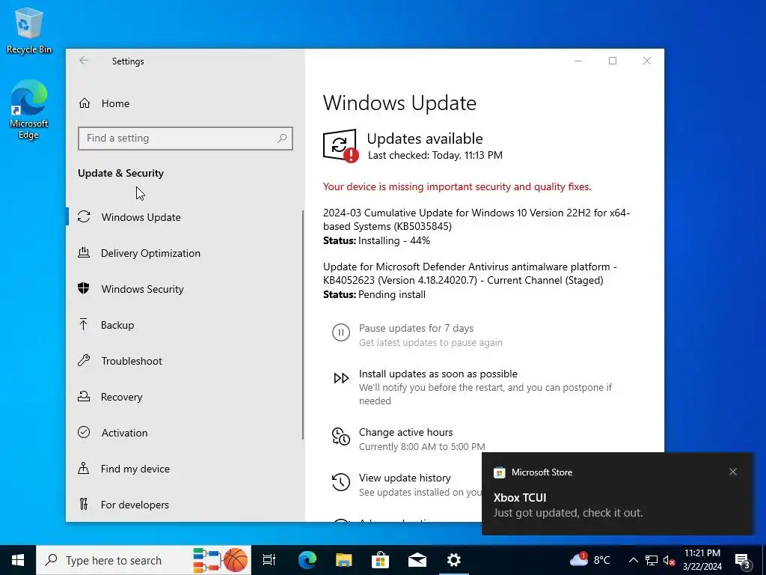Click the Windows Security shield icon

pos(84,288)
